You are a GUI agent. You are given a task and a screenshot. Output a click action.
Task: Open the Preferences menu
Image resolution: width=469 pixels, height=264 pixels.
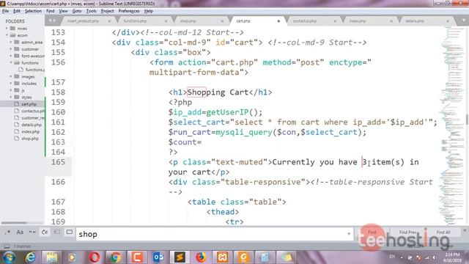(129, 11)
